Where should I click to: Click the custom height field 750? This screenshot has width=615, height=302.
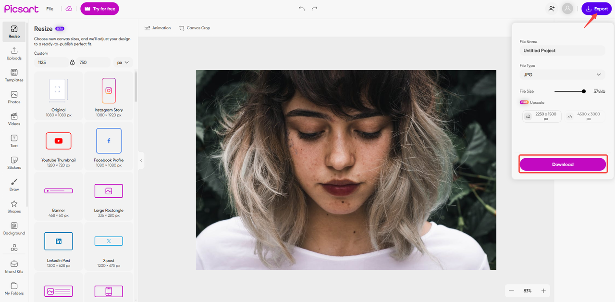pyautogui.click(x=94, y=63)
